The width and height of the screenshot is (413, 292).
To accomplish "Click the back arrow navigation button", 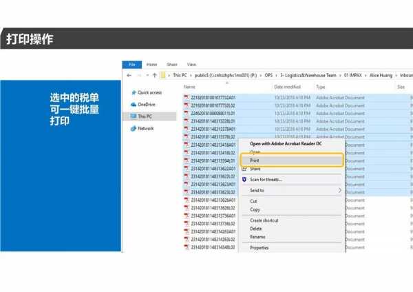I will pos(129,75).
